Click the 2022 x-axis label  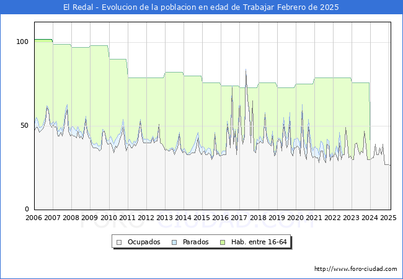[332, 218]
